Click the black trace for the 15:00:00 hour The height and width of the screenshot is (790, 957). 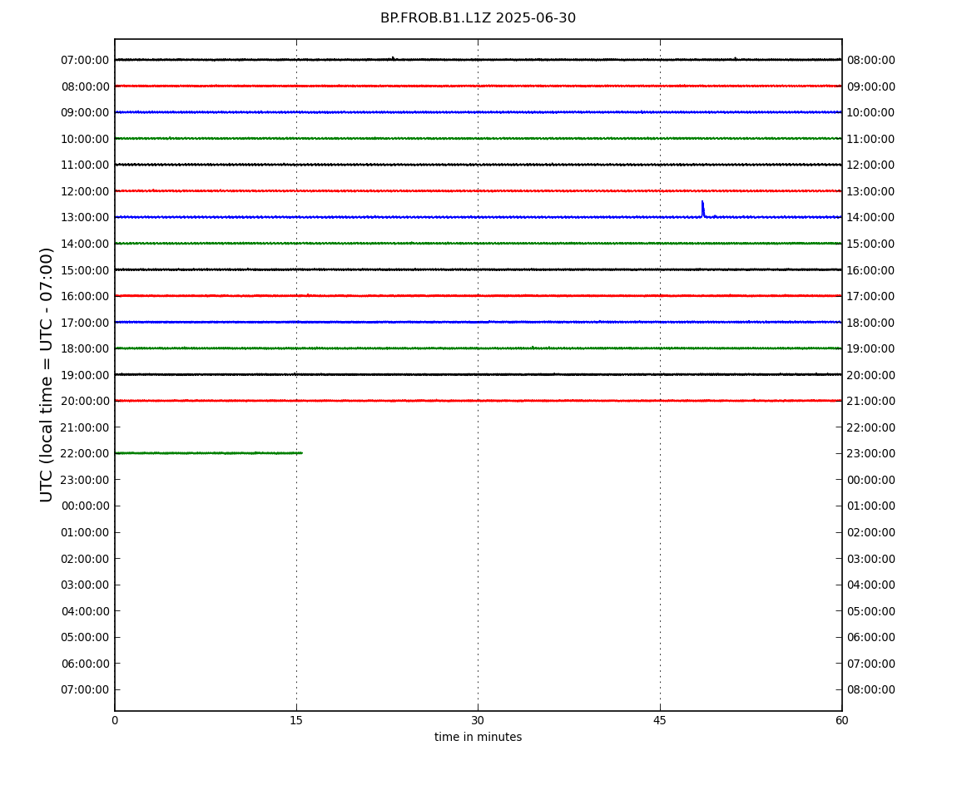478,269
